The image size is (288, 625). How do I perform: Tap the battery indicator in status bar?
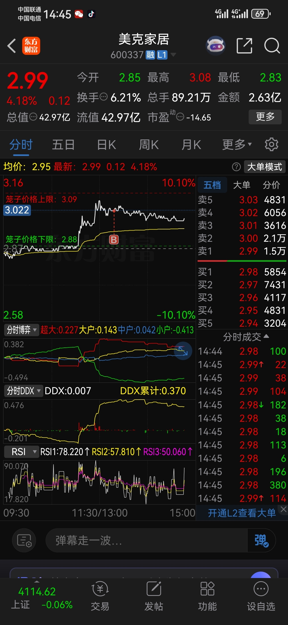coord(261,14)
